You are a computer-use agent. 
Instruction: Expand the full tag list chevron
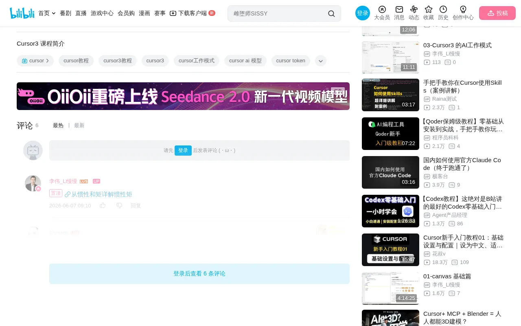pyautogui.click(x=321, y=61)
